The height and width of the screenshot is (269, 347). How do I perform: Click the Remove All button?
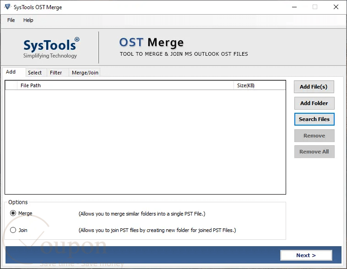[314, 152]
